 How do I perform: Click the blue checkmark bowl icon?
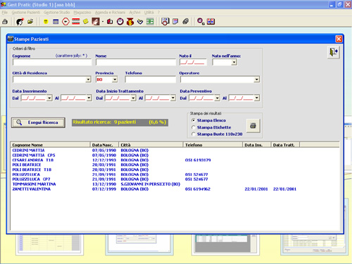point(140,22)
